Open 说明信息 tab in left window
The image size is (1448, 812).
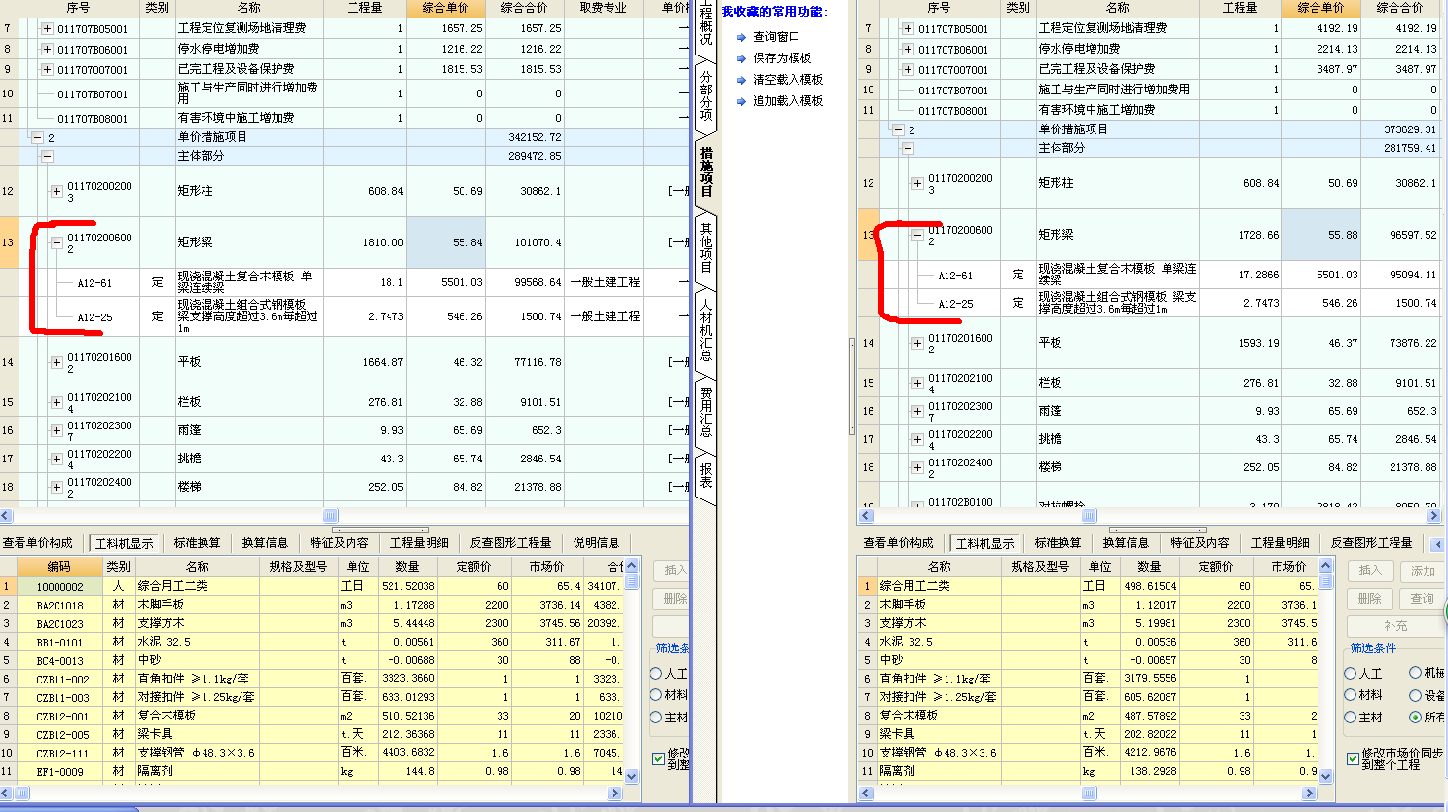(596, 543)
